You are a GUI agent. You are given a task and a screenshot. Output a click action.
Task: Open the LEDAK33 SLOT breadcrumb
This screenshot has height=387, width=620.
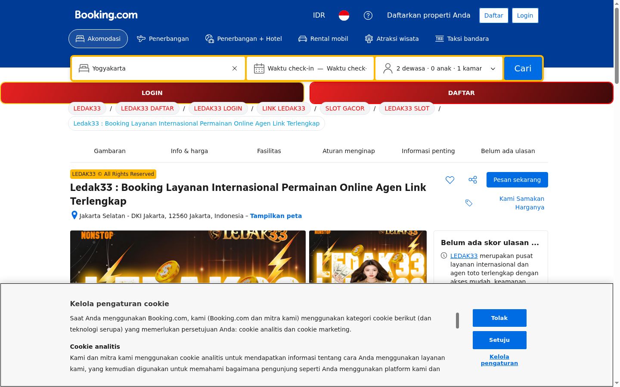[407, 108]
